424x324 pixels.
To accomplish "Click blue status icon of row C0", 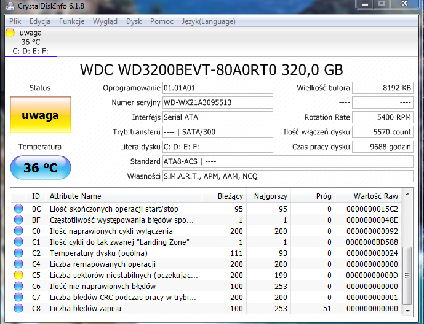I will (18, 231).
